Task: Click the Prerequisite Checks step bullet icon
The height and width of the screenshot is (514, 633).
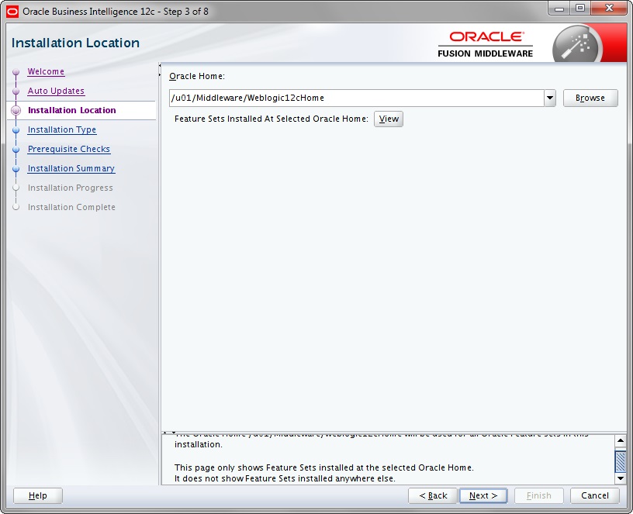Action: click(16, 150)
